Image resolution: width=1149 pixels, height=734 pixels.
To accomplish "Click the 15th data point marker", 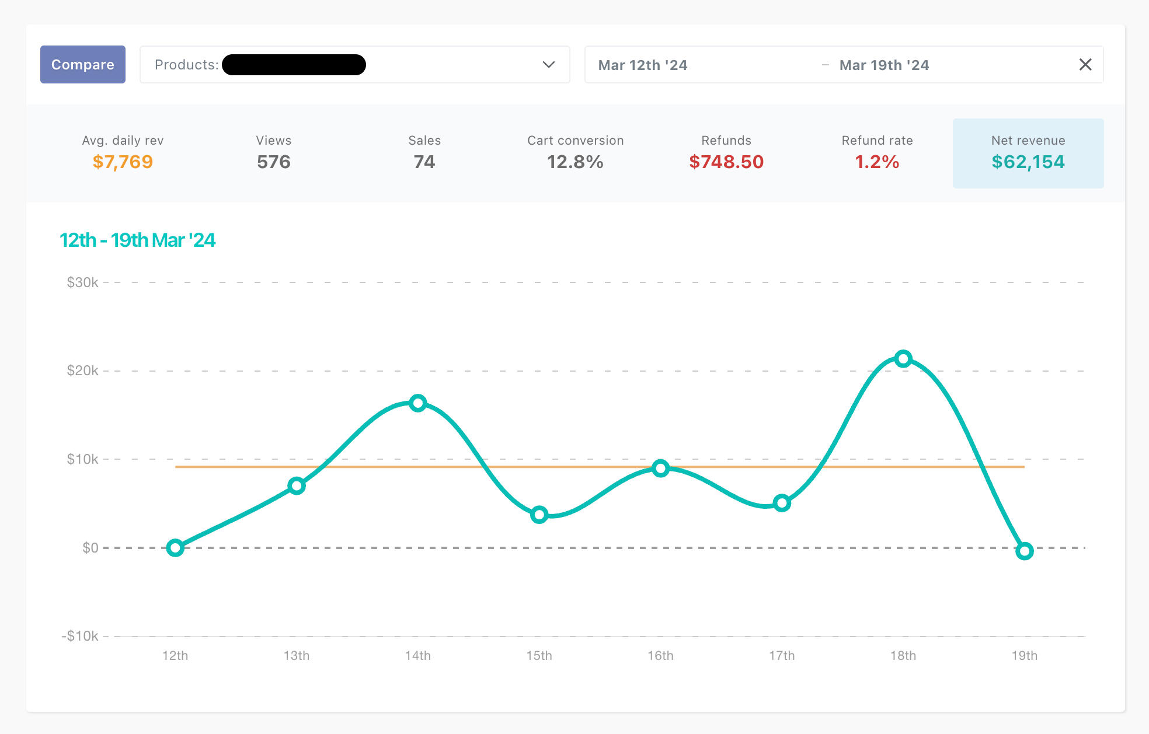I will click(x=539, y=515).
